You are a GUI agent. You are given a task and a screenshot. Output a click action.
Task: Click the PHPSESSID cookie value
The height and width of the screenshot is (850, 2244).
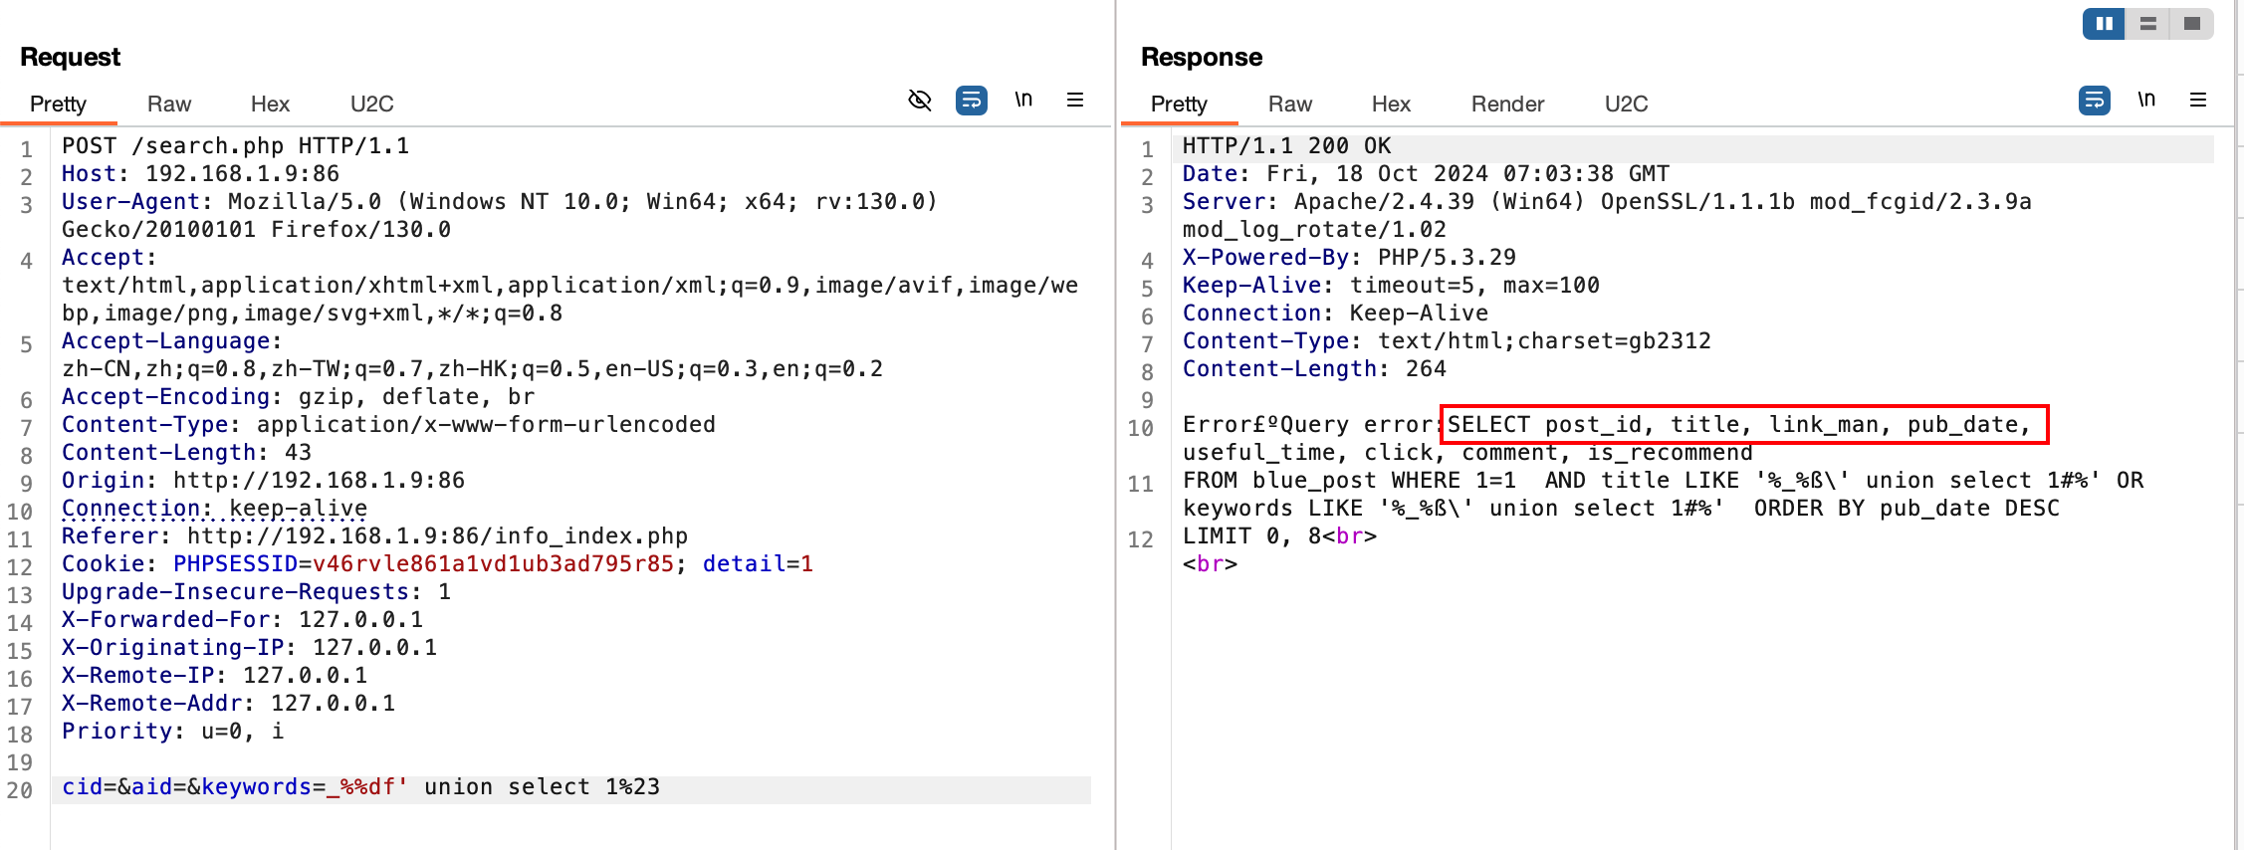point(494,564)
